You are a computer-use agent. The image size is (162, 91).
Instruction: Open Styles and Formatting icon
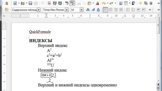tap(7, 10)
